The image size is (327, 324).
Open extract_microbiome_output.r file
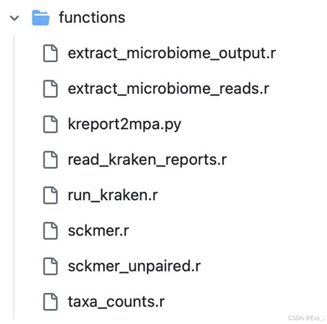pos(172,53)
